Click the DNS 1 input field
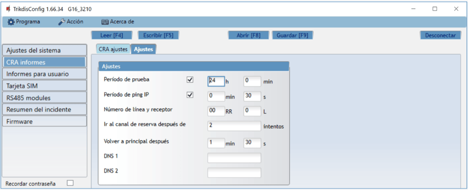 (234, 158)
